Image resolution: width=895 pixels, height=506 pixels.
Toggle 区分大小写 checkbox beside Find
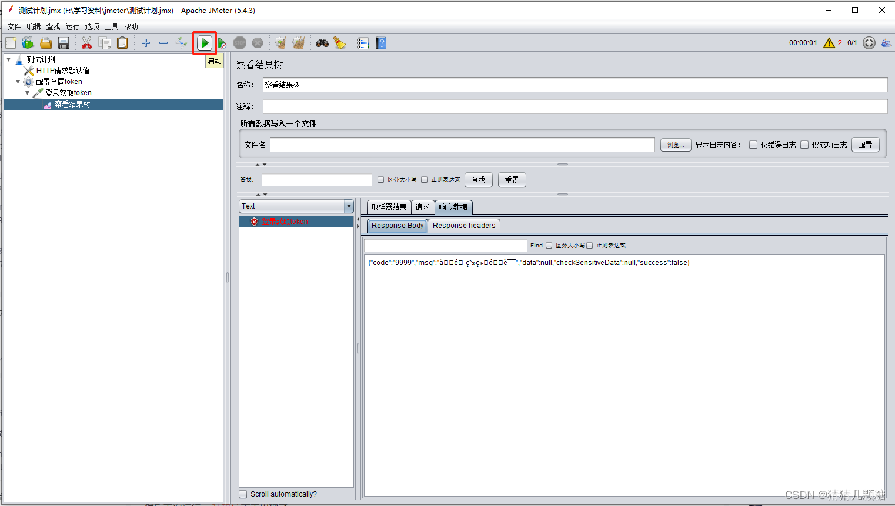(x=549, y=246)
